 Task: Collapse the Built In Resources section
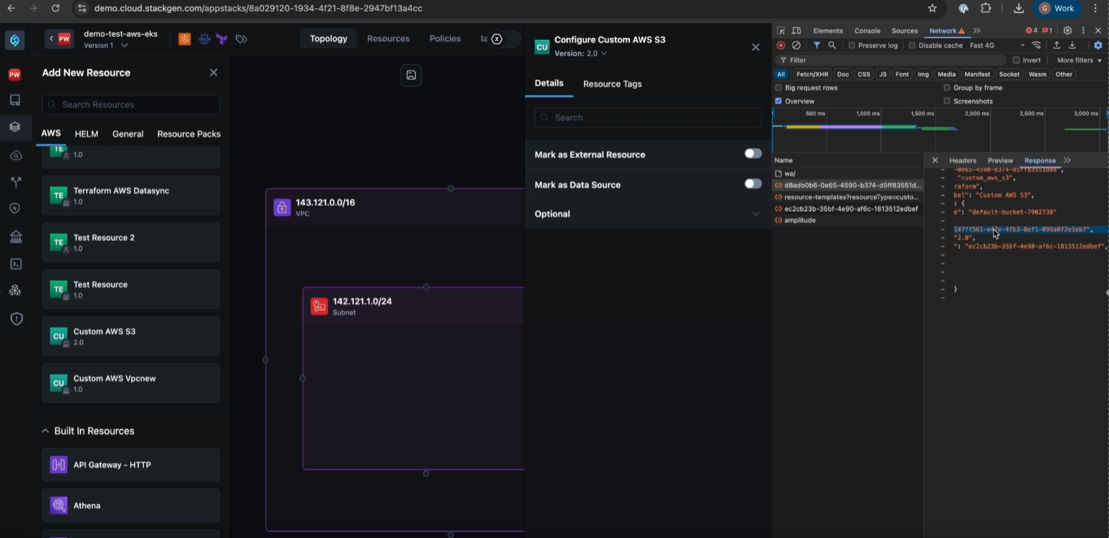click(46, 431)
